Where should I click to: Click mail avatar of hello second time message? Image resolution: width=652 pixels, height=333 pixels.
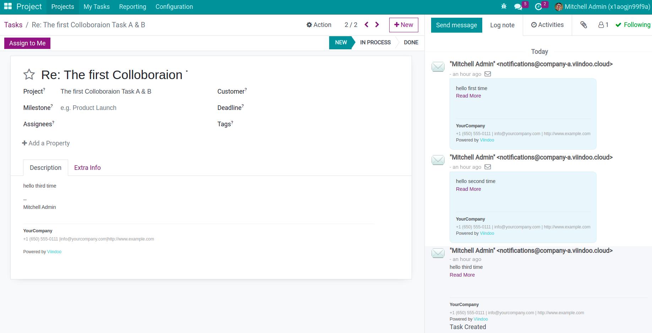pyautogui.click(x=438, y=160)
